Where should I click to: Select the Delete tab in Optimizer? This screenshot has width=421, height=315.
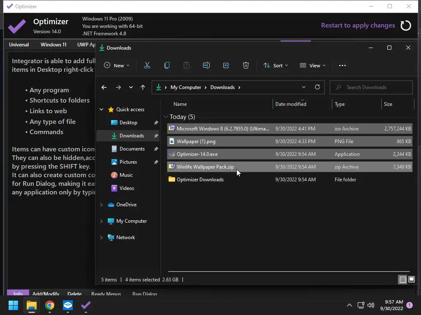pyautogui.click(x=74, y=293)
